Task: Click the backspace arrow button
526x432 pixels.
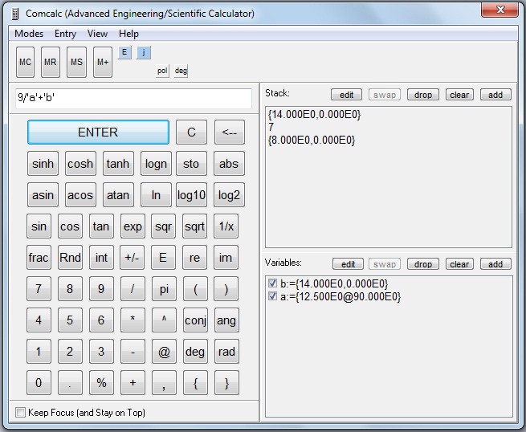Action: tap(229, 132)
